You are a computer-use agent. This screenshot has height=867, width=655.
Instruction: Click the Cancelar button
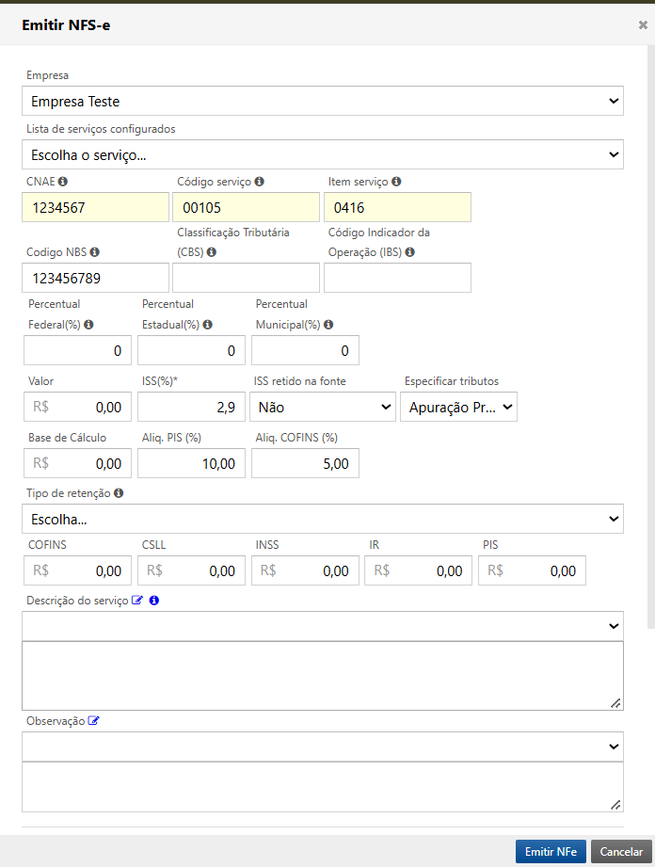pyautogui.click(x=621, y=852)
